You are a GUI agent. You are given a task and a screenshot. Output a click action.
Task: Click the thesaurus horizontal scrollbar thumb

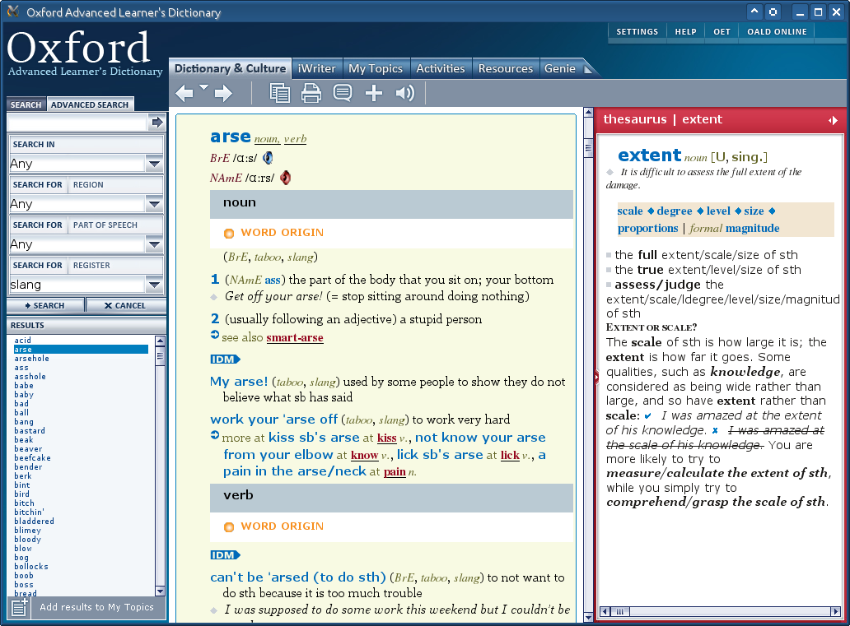pos(619,612)
